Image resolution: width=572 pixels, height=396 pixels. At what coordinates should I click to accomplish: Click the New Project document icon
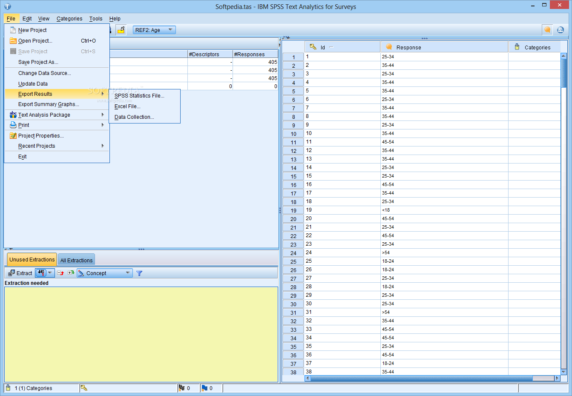pos(13,30)
